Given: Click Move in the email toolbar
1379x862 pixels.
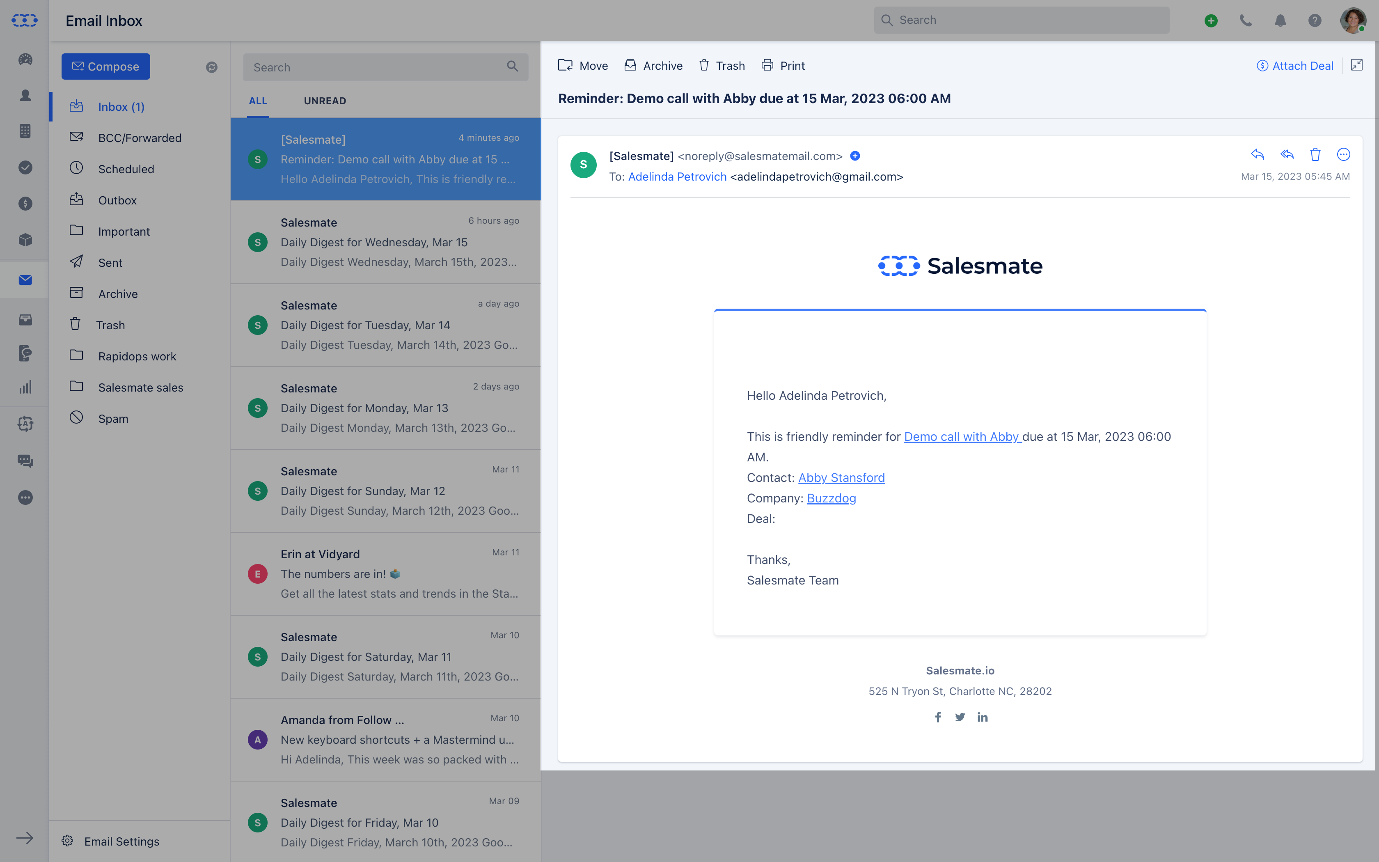Looking at the screenshot, I should (x=582, y=66).
